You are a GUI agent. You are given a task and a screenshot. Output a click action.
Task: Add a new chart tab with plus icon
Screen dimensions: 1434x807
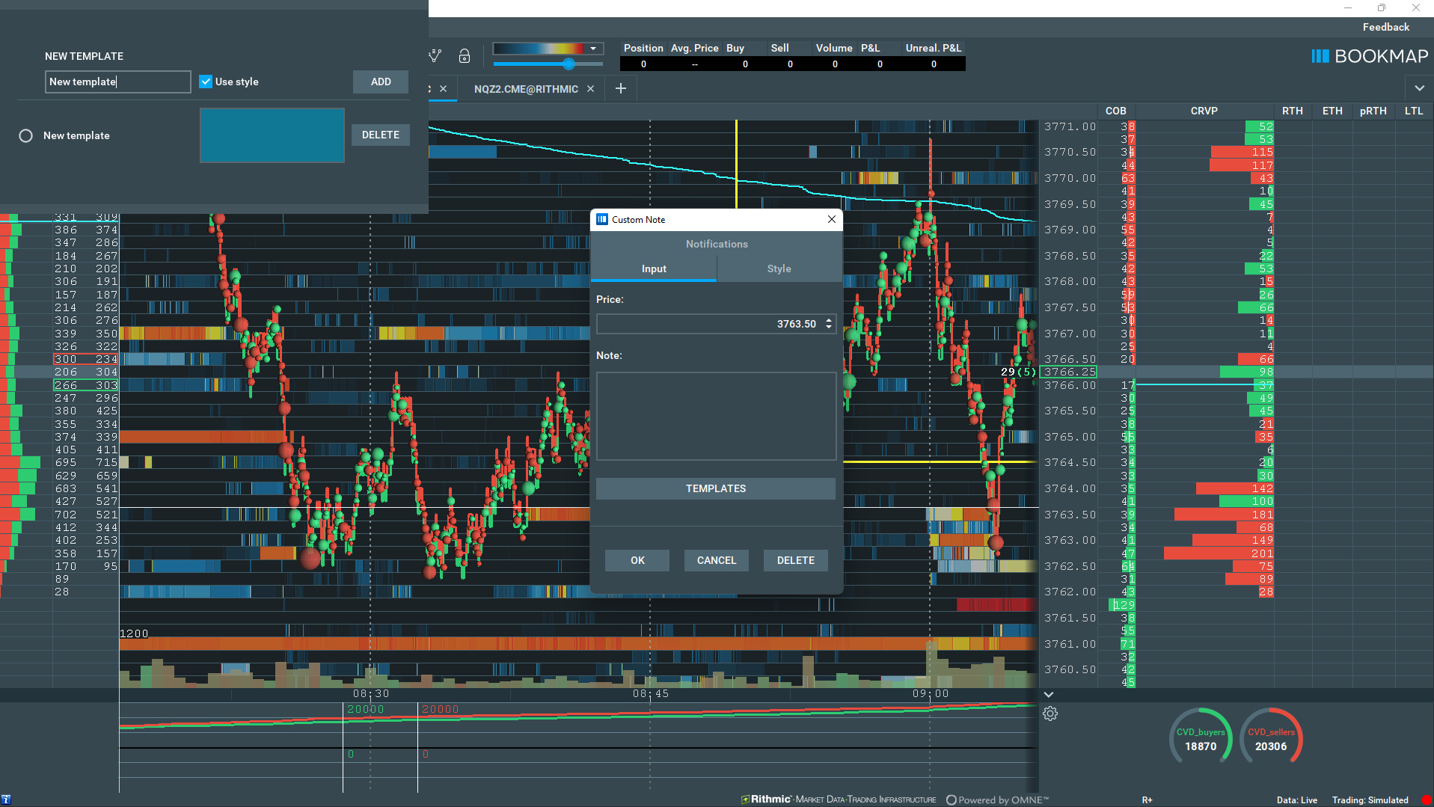click(620, 88)
